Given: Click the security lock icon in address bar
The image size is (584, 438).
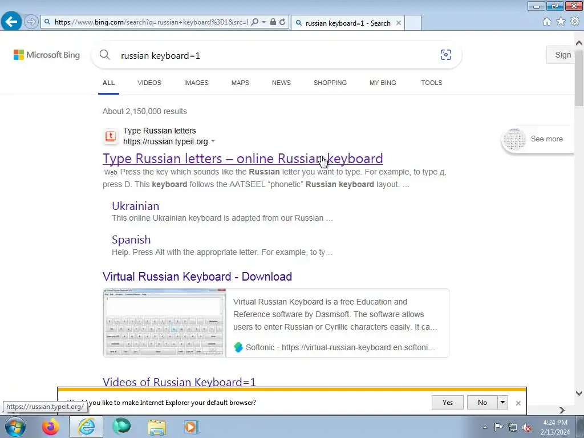Looking at the screenshot, I should click(x=273, y=22).
